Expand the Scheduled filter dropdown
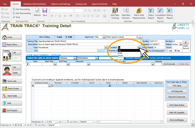Image resolution: width=195 pixels, height=128 pixels. click(97, 58)
